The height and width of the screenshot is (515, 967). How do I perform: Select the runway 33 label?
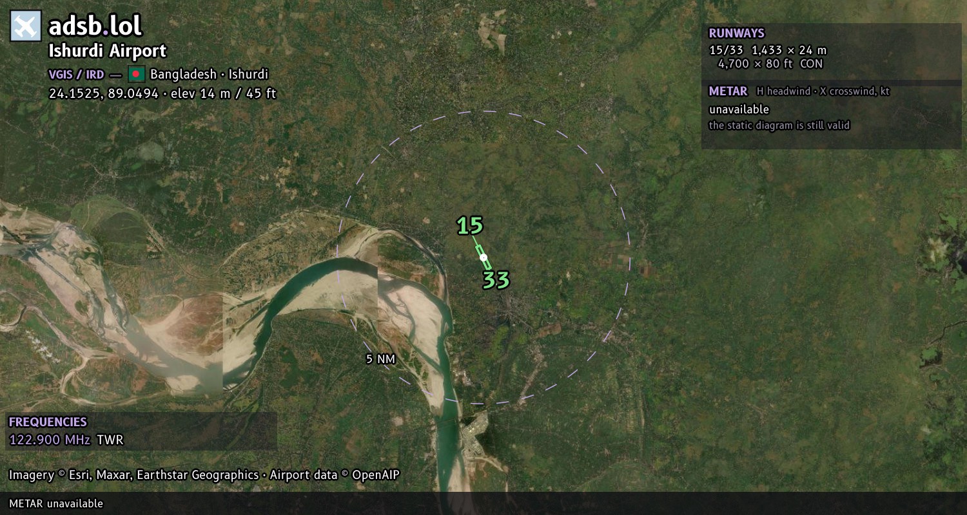point(496,280)
